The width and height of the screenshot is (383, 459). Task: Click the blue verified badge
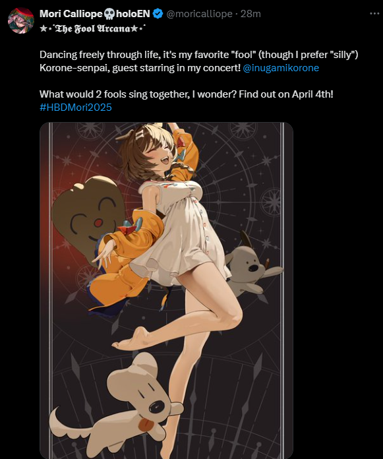pyautogui.click(x=158, y=14)
